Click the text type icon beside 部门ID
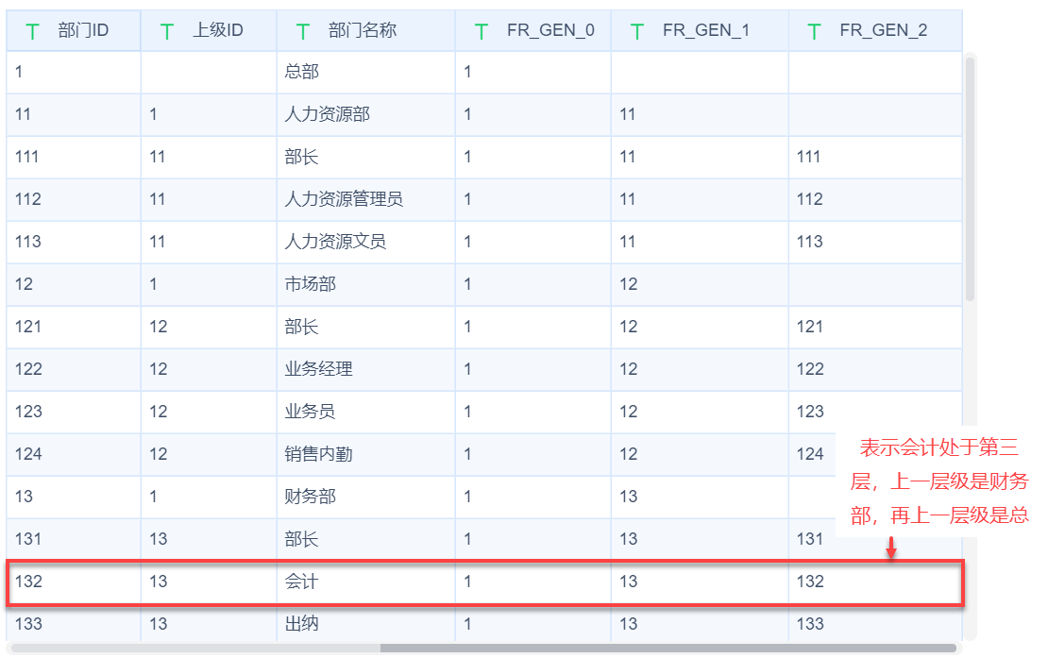 [x=32, y=31]
